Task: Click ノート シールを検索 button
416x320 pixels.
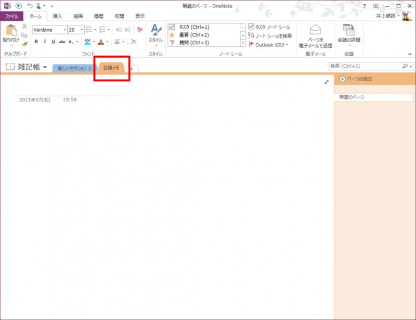Action: [270, 35]
